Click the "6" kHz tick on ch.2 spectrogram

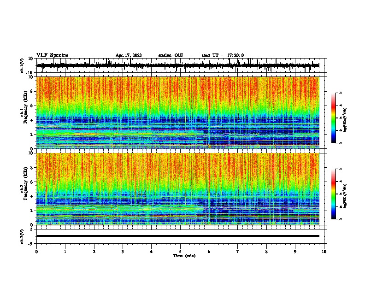[32, 182]
